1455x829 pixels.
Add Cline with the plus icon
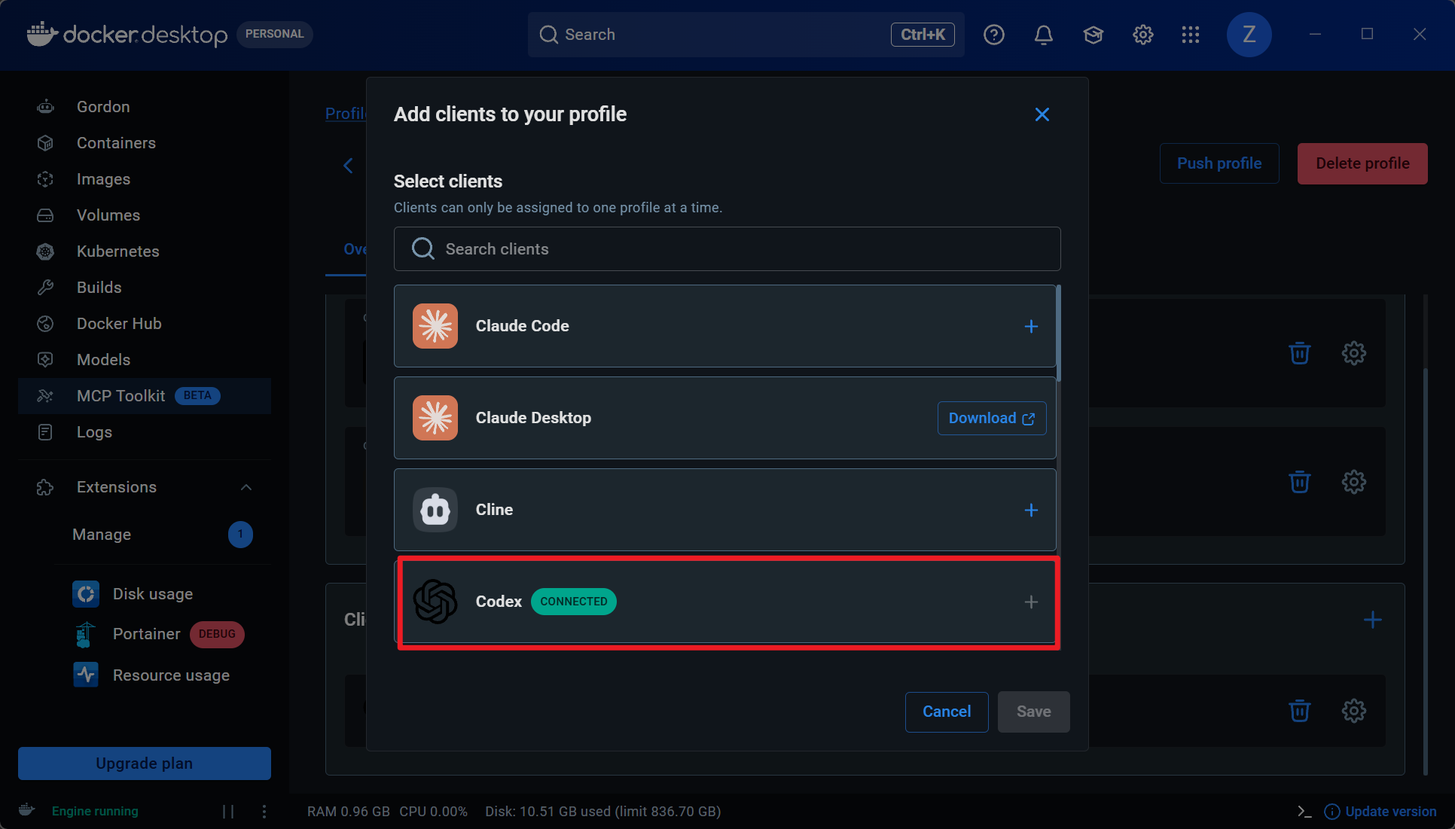pos(1032,510)
